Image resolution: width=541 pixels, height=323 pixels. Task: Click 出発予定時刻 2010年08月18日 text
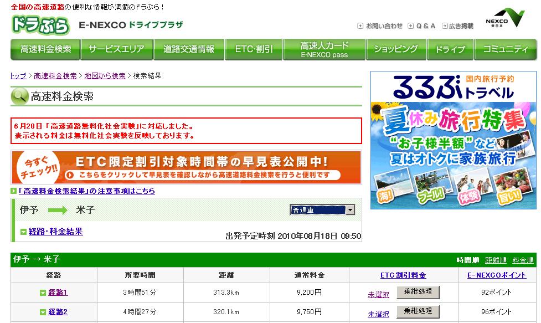click(293, 236)
